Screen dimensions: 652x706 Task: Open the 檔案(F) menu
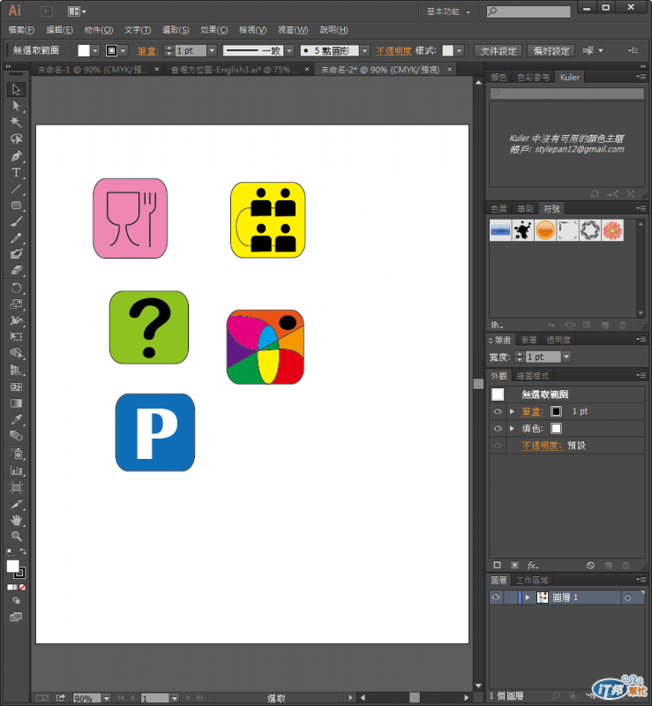[21, 30]
